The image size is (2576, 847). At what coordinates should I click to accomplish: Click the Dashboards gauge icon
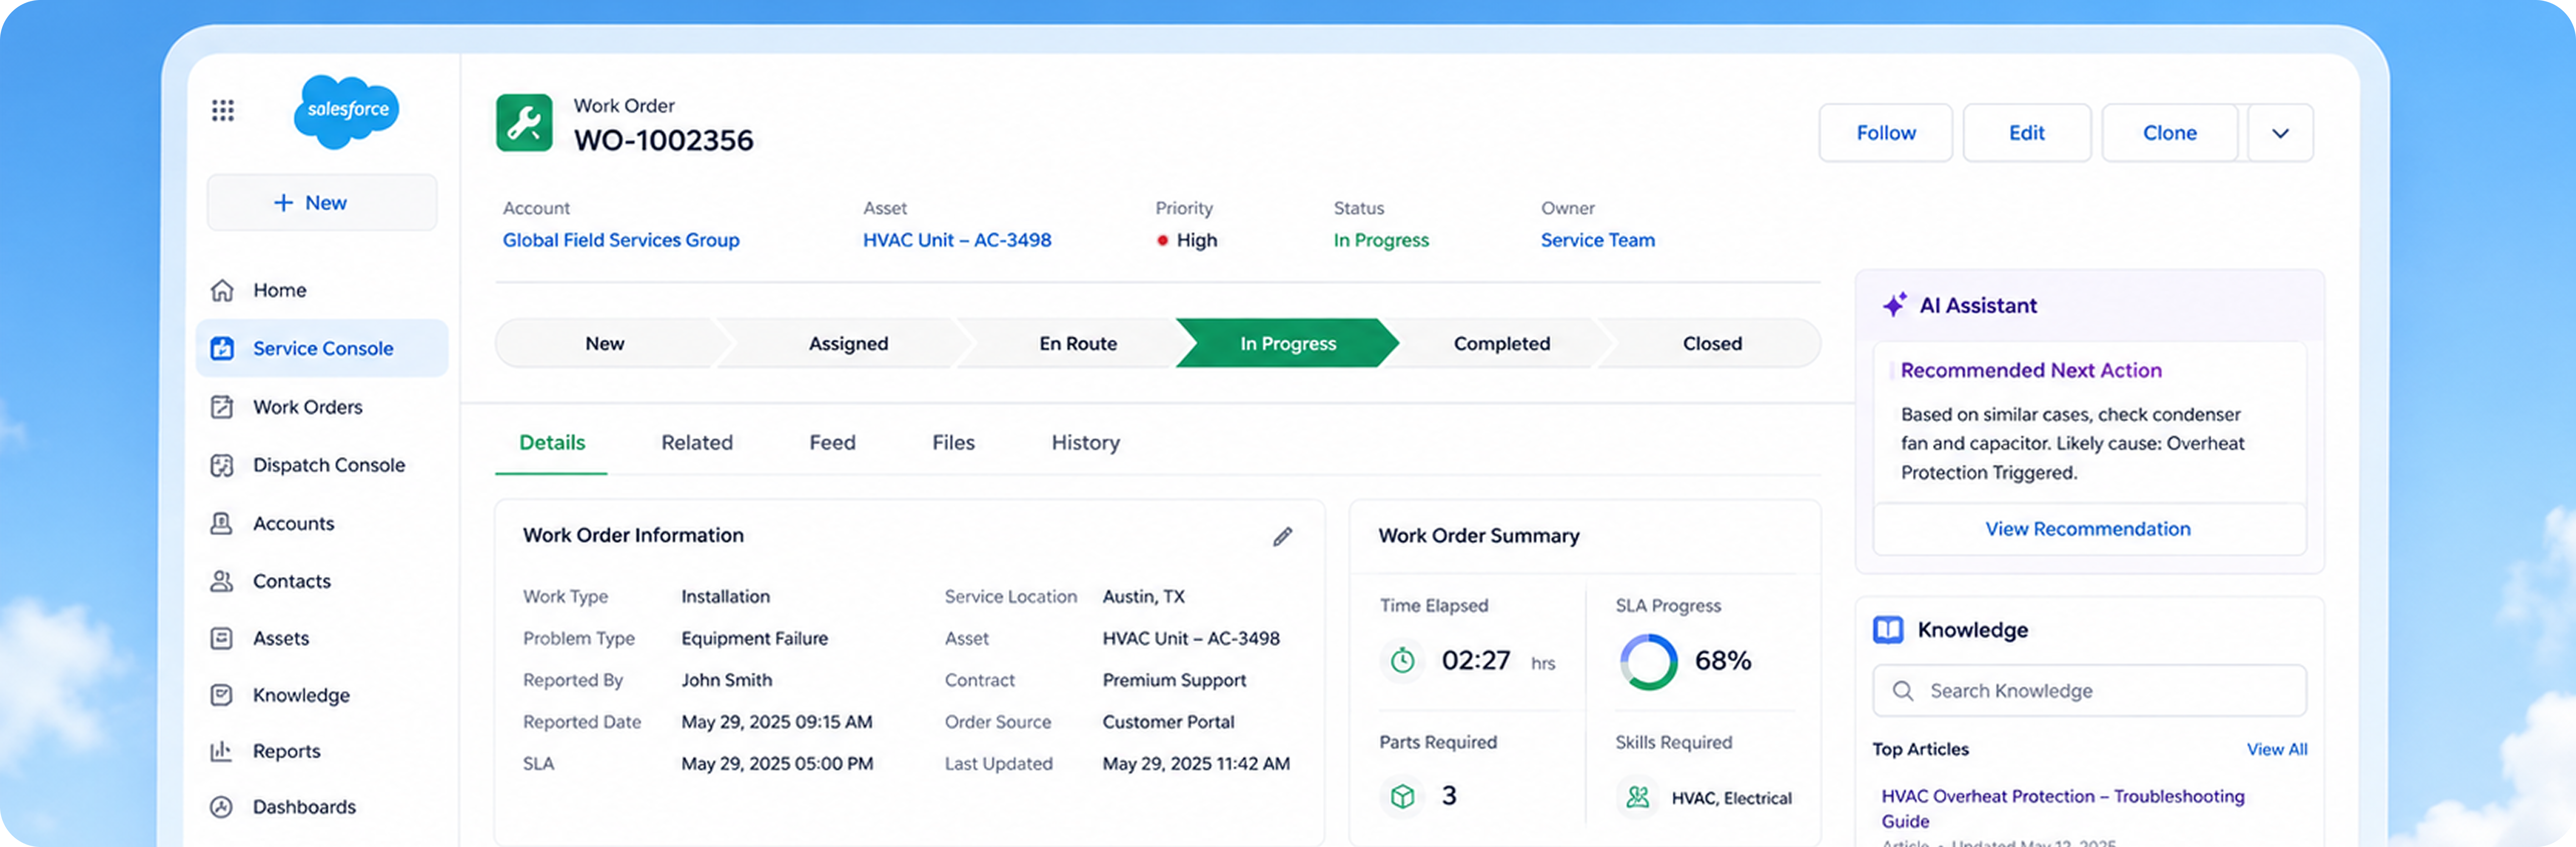[222, 807]
